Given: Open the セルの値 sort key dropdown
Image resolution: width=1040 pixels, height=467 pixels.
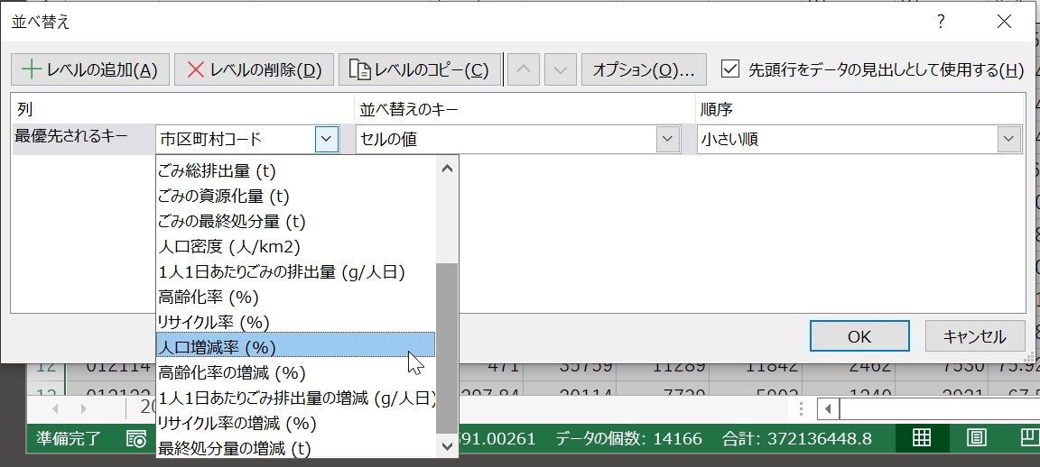Looking at the screenshot, I should coord(667,139).
